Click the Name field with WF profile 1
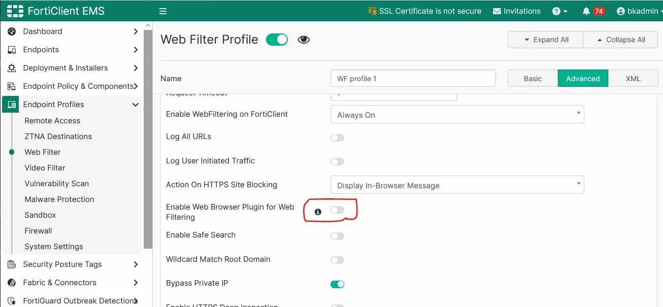This screenshot has height=307, width=663. click(x=413, y=79)
